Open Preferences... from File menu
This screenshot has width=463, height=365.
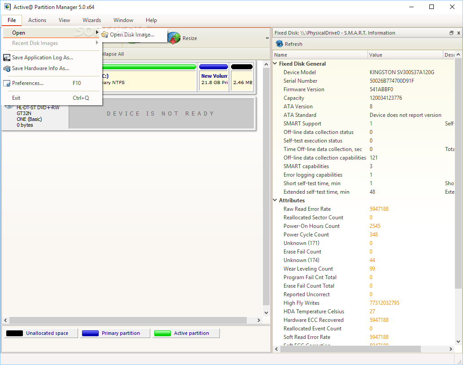[52, 83]
